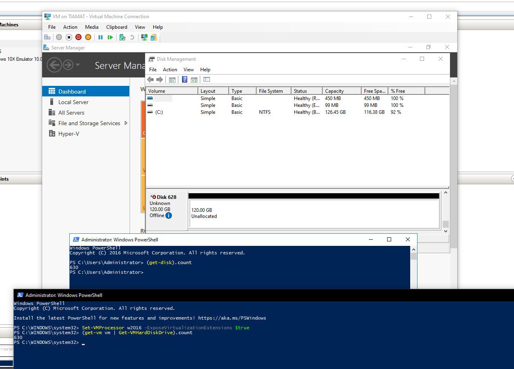This screenshot has width=514, height=369.
Task: Select Dashboard in Server Manager sidebar
Action: 86,92
